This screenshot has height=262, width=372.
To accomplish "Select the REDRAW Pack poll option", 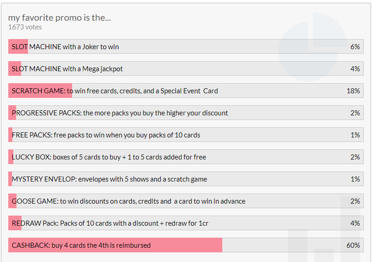I will (x=110, y=223).
